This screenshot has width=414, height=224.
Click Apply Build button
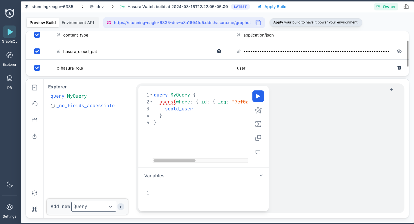(272, 7)
